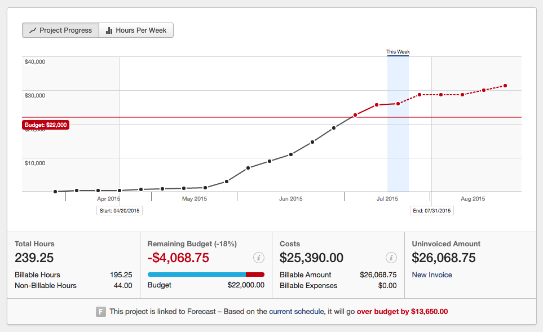Follow the "current schedule" link
Image resolution: width=543 pixels, height=332 pixels.
[296, 311]
